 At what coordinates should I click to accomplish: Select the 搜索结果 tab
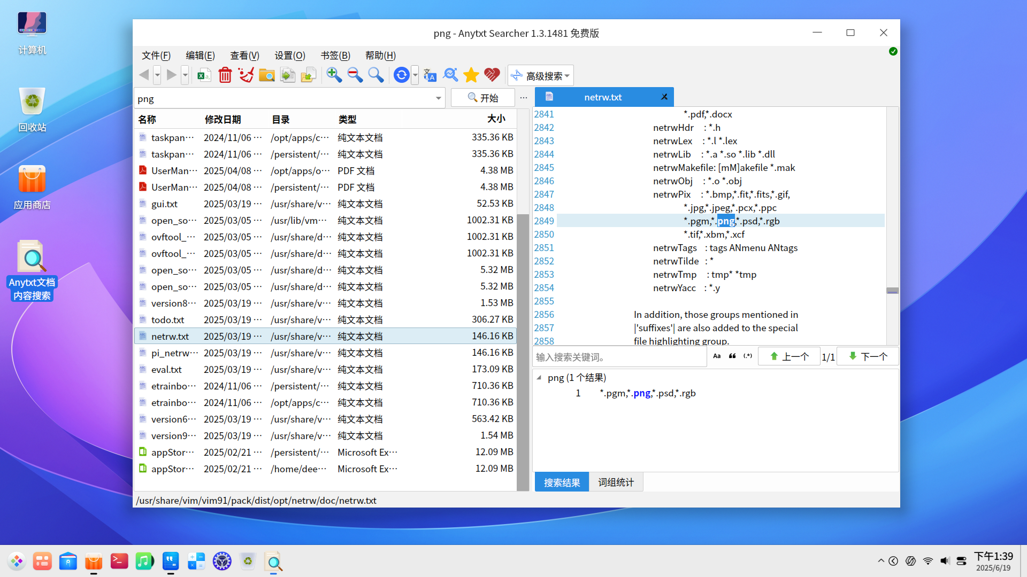pos(562,482)
